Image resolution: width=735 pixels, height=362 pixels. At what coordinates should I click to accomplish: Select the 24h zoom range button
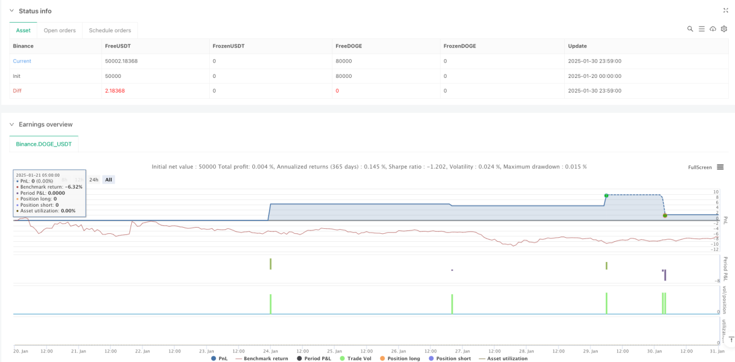(94, 180)
